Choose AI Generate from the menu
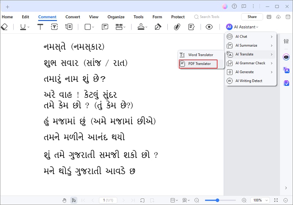The image size is (293, 205). [251, 72]
